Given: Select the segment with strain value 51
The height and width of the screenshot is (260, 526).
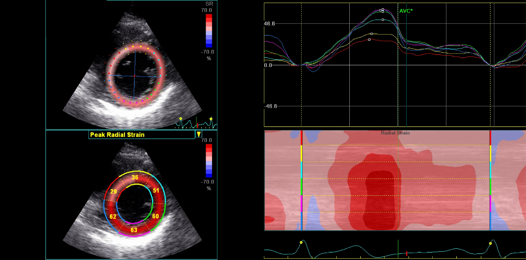Looking at the screenshot, I should pyautogui.click(x=156, y=190).
